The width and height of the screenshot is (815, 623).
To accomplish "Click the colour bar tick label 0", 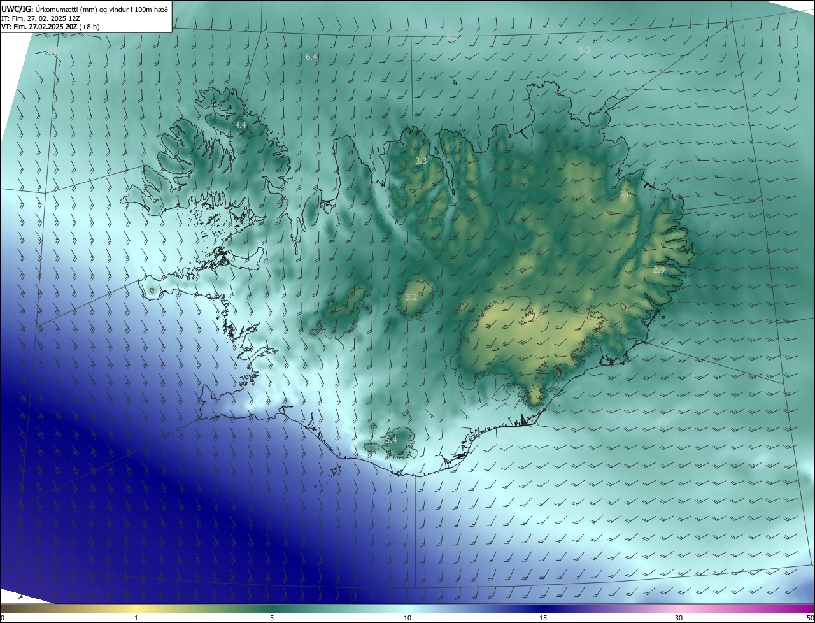I will click(2, 618).
